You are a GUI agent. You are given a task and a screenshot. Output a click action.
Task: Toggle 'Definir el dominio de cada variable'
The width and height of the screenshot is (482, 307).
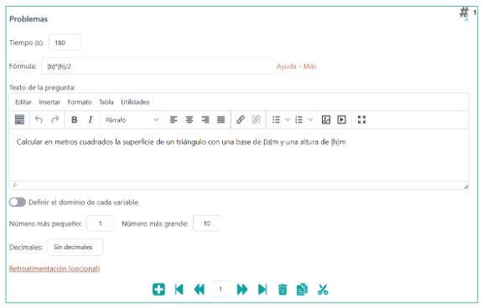point(18,202)
